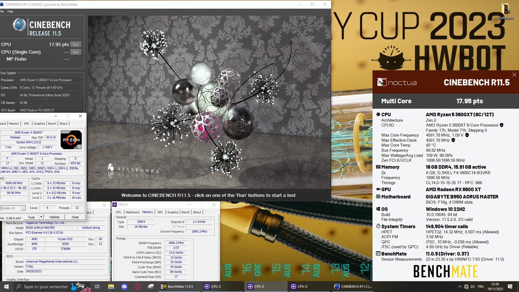
Task: Open the Opera browser taskbar icon
Action: point(137,287)
